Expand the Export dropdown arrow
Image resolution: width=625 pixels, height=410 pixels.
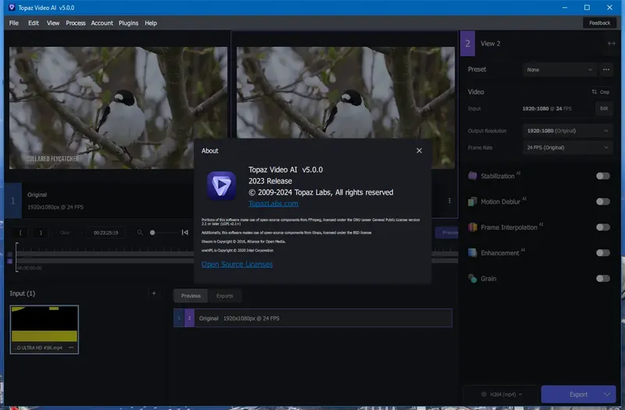[x=607, y=394]
